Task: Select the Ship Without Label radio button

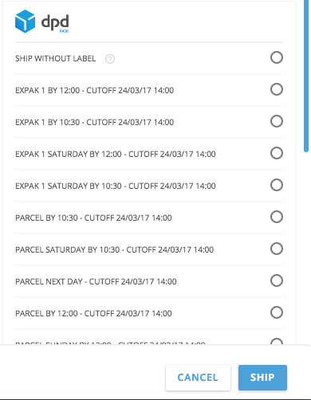Action: (x=277, y=57)
